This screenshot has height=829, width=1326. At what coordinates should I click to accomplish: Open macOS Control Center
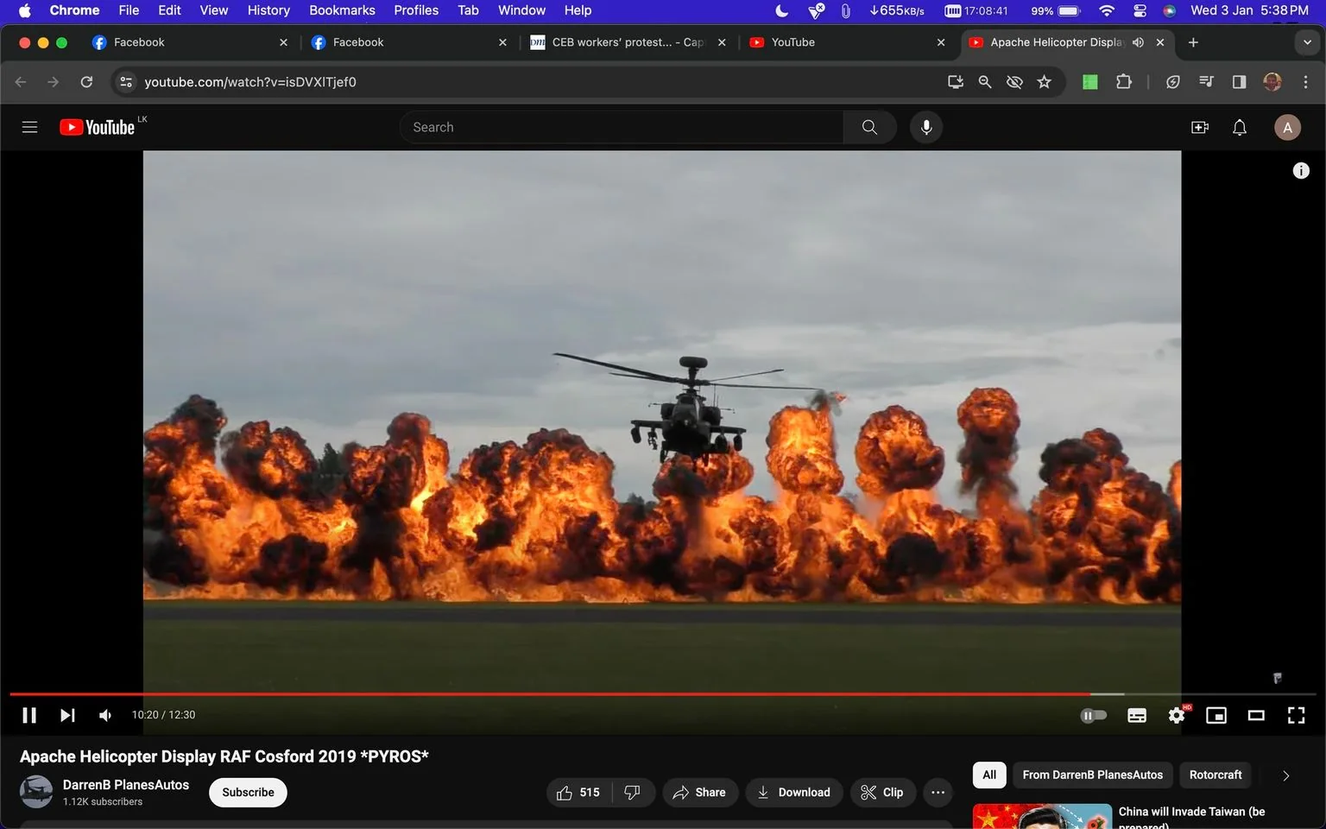[x=1140, y=10]
